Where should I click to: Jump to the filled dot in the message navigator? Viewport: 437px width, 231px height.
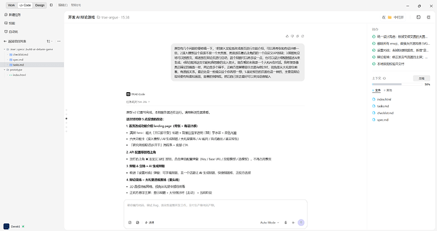click(66, 119)
